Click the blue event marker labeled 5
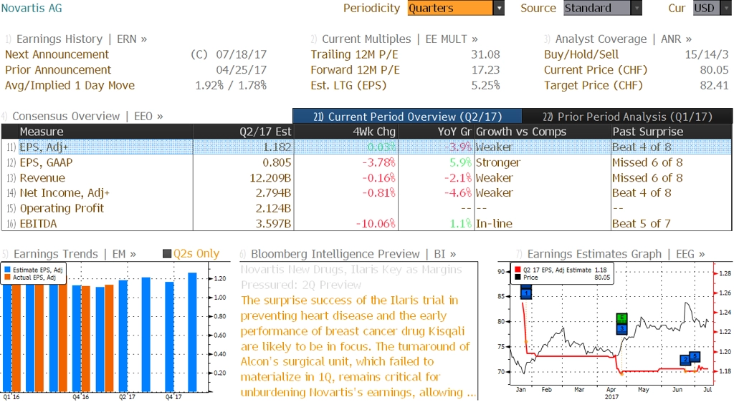734x402 pixels. [695, 356]
